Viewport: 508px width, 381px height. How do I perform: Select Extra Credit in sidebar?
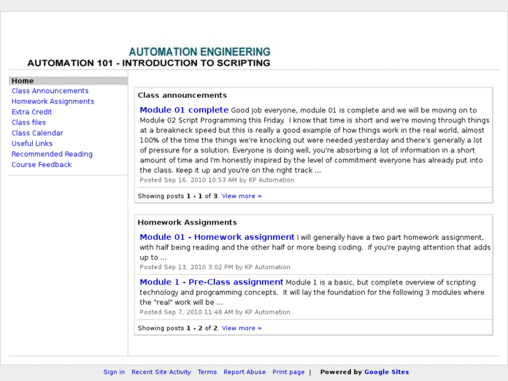(31, 112)
